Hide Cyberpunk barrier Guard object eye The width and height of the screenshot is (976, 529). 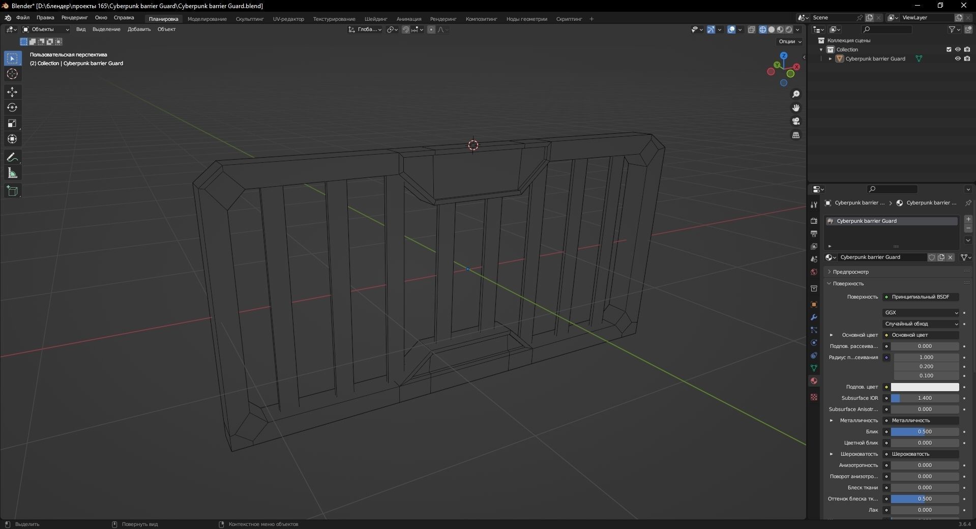[x=958, y=58]
